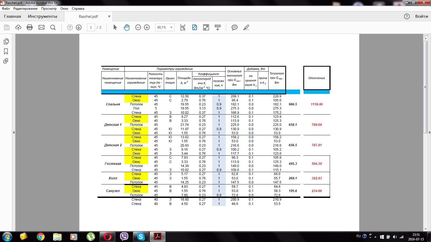The width and height of the screenshot is (431, 242).
Task: Click the Санузел room cell
Action: (x=113, y=191)
